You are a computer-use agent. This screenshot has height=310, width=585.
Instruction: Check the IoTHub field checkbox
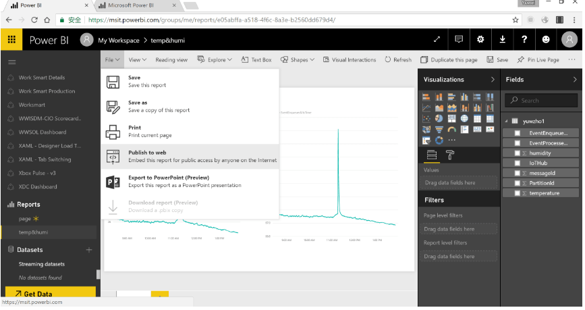point(518,163)
